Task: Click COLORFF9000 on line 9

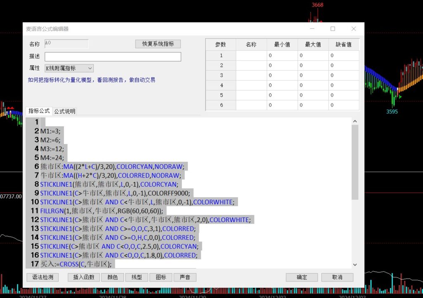Action: (x=169, y=193)
